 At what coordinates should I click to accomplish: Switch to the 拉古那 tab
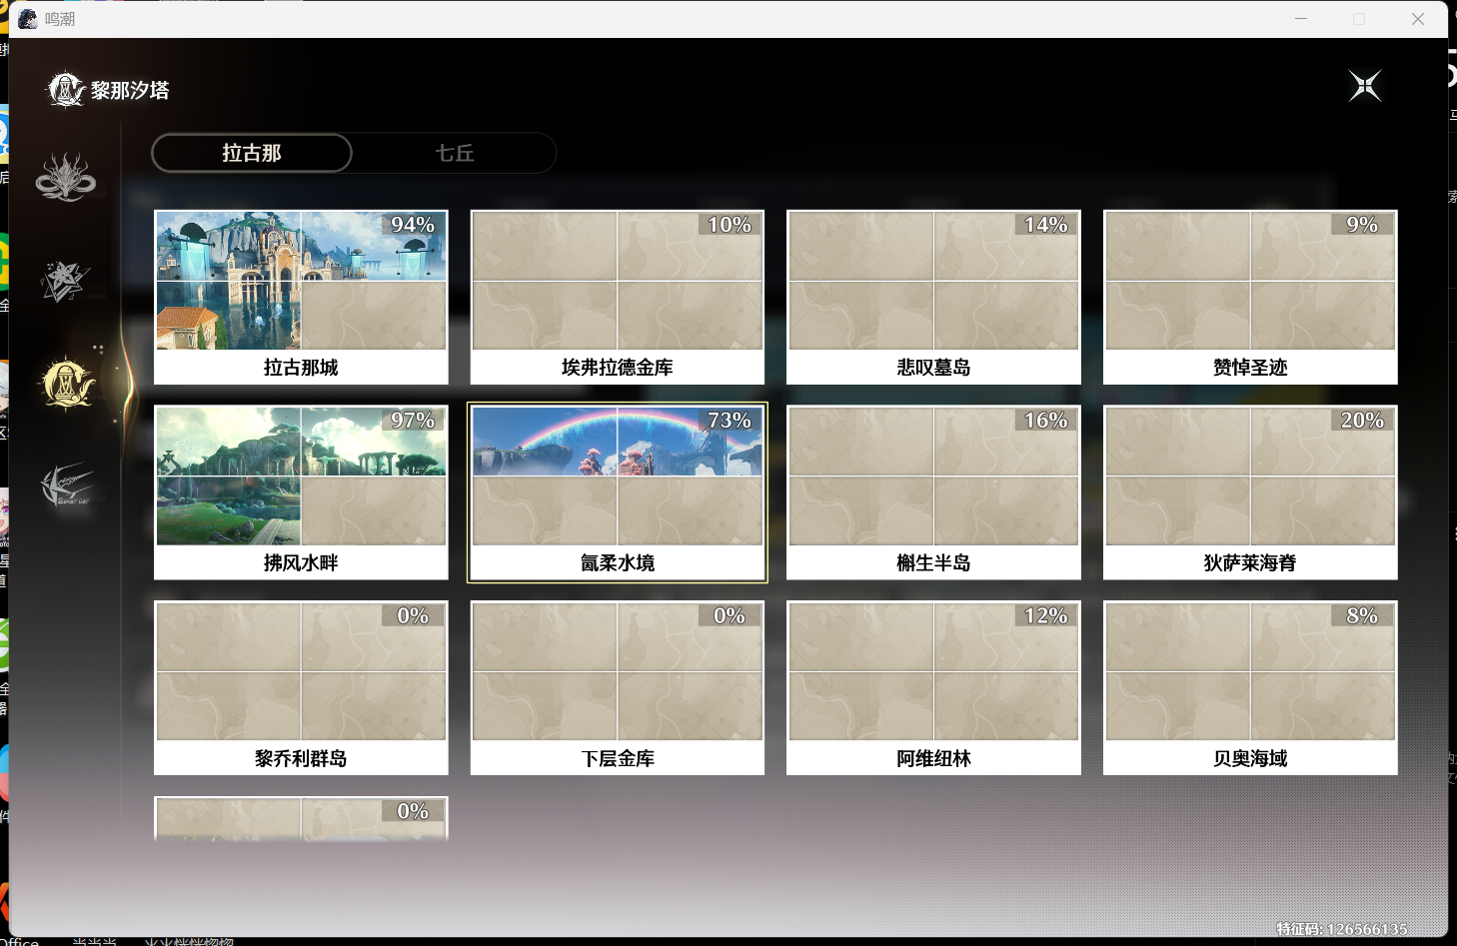[x=252, y=153]
